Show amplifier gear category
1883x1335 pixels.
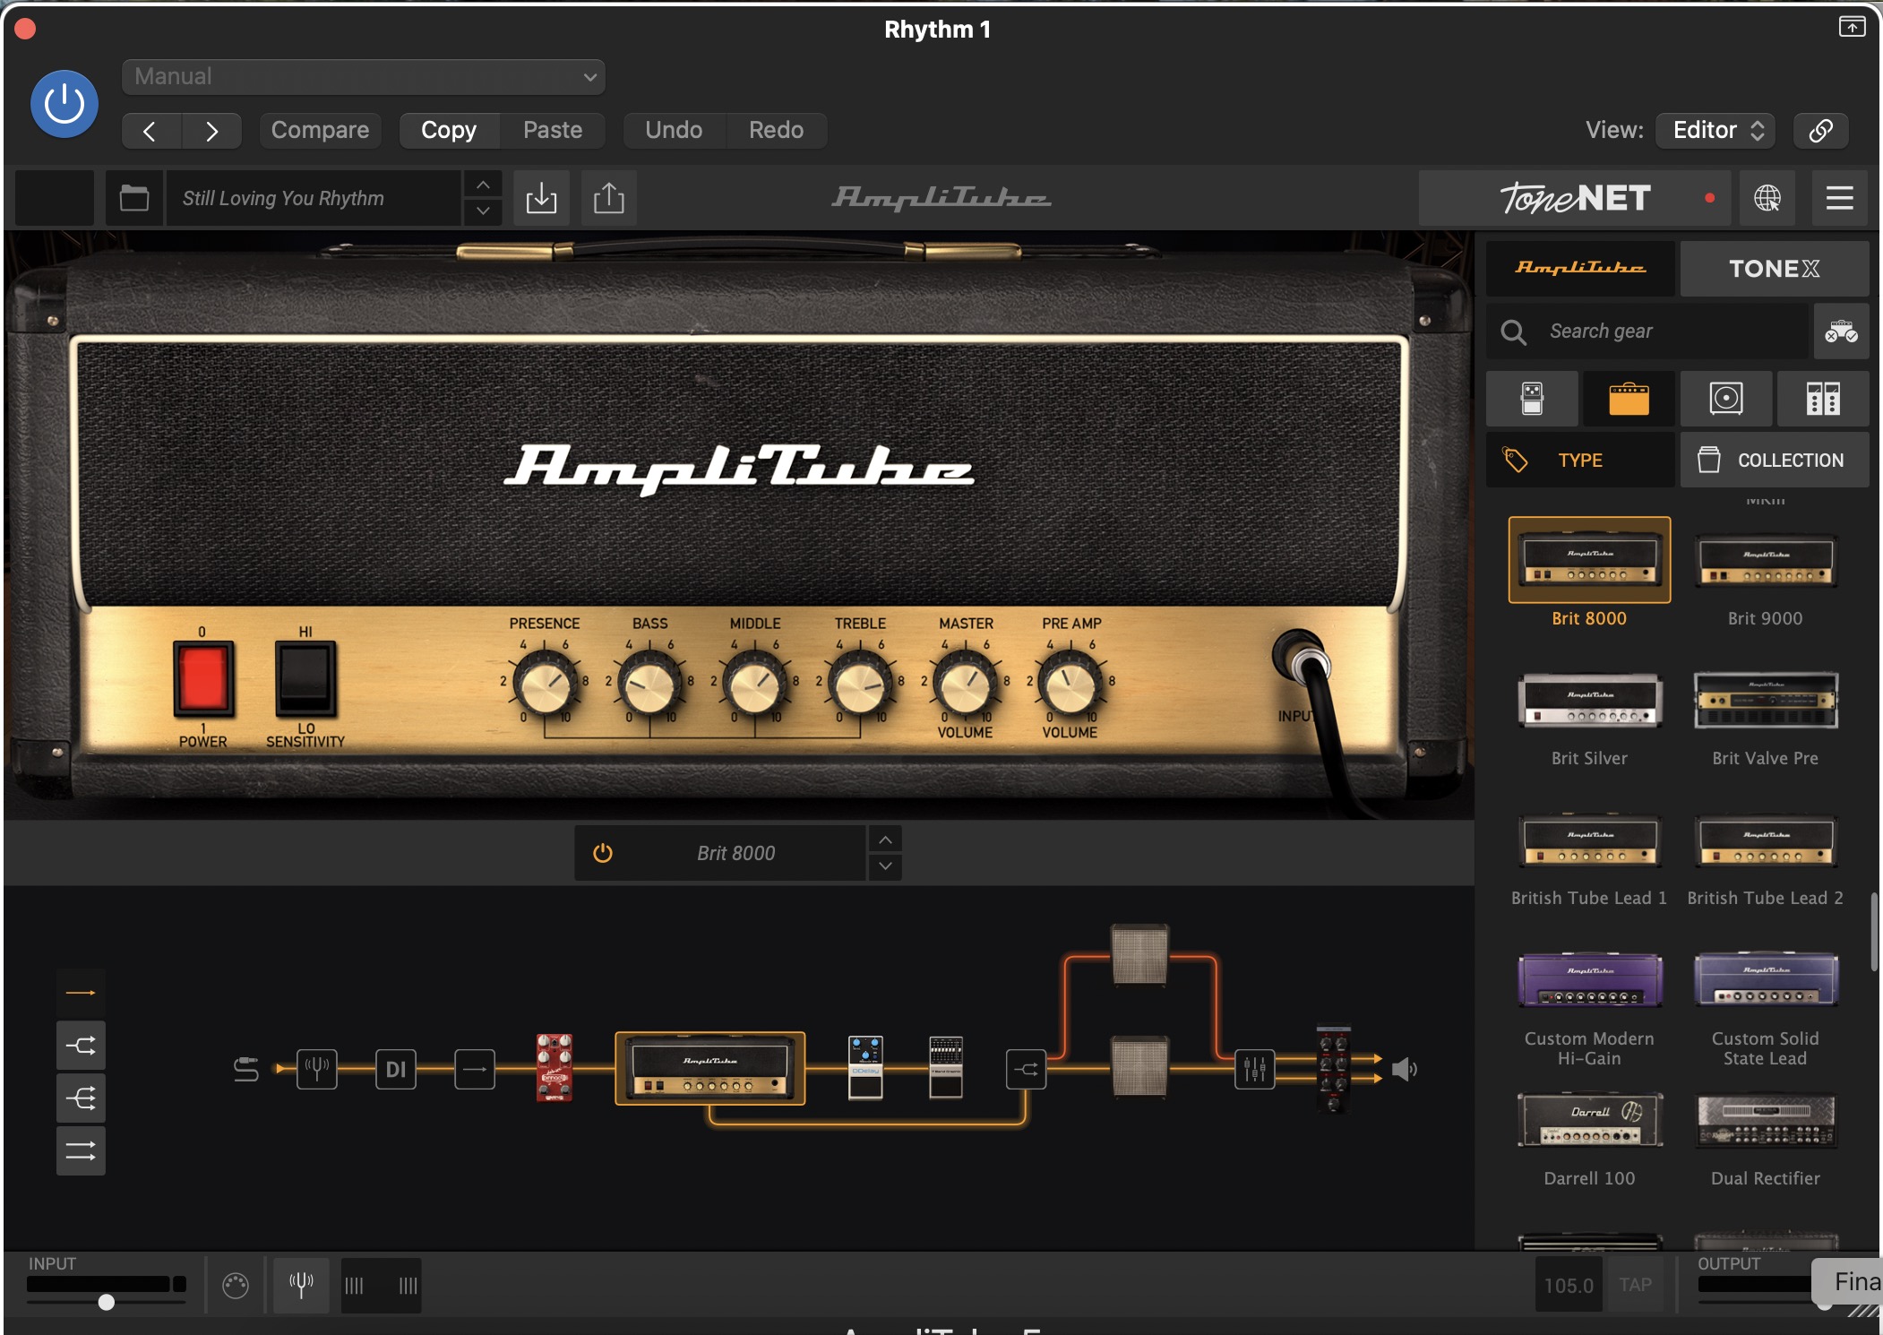click(x=1629, y=399)
